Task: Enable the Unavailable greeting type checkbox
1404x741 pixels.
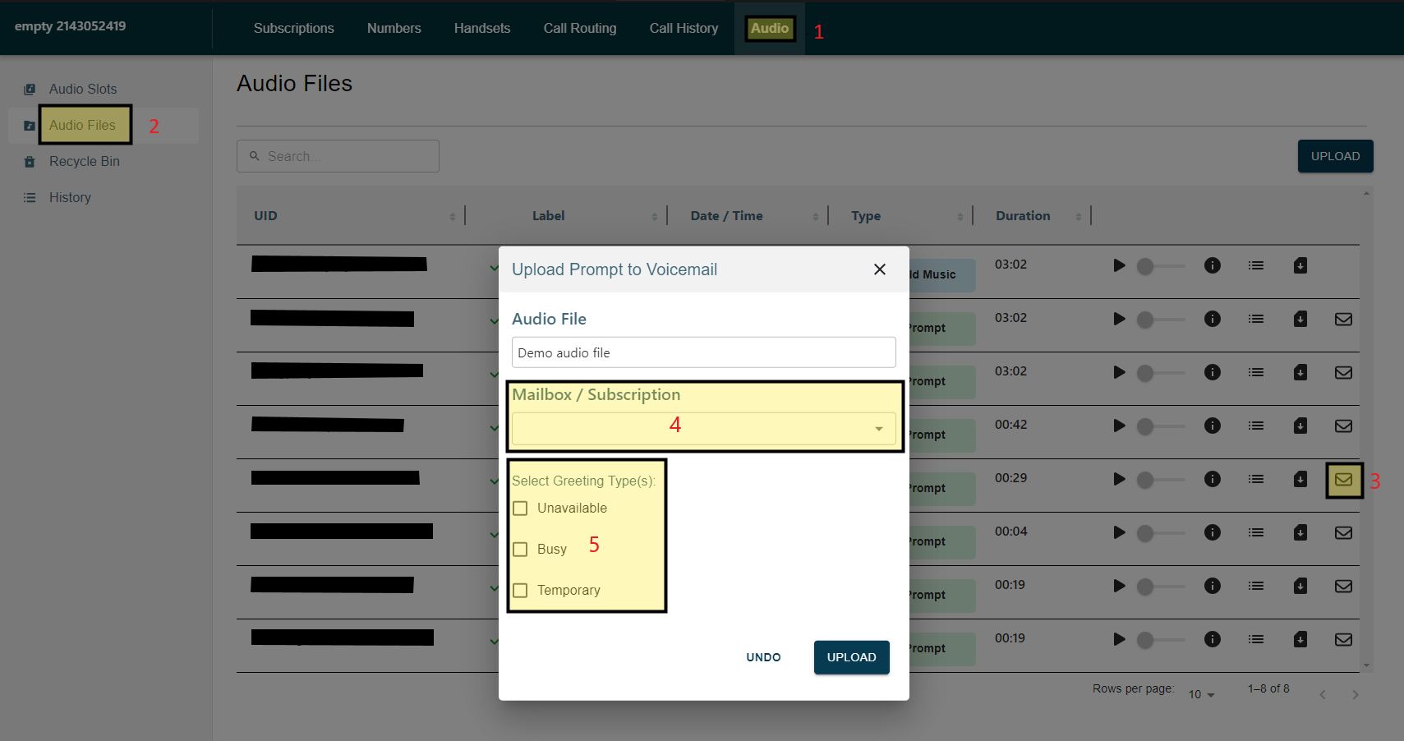Action: click(x=520, y=509)
